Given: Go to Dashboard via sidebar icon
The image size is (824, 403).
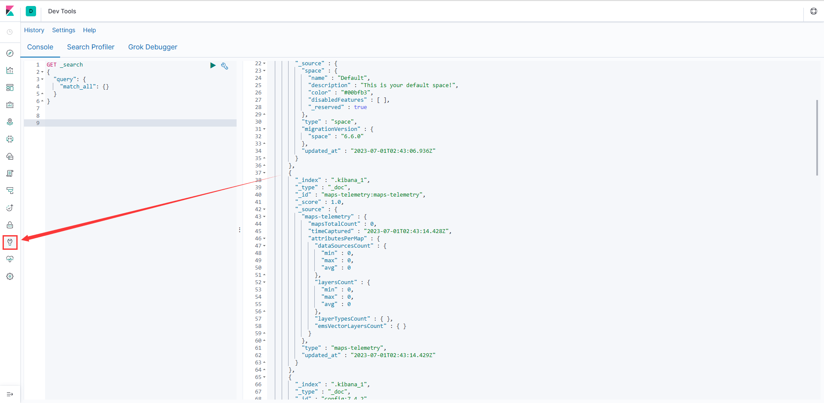Looking at the screenshot, I should tap(10, 88).
